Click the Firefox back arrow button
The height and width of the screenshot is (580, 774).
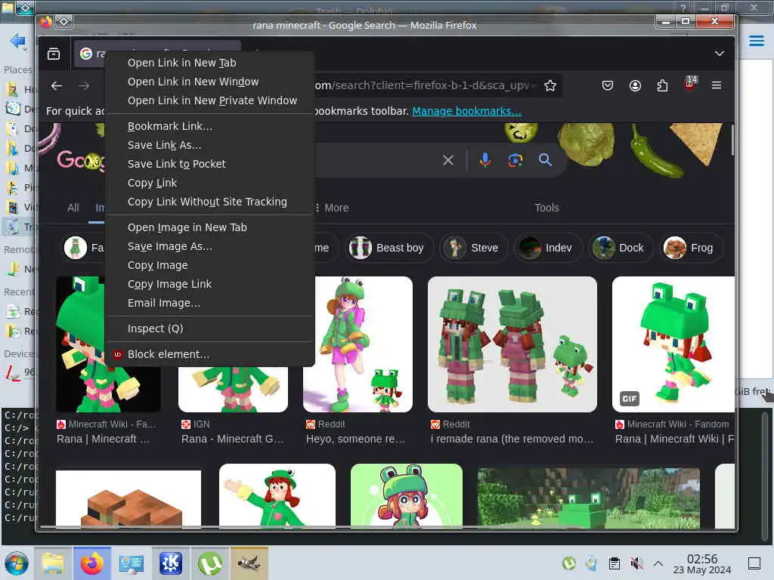click(57, 86)
